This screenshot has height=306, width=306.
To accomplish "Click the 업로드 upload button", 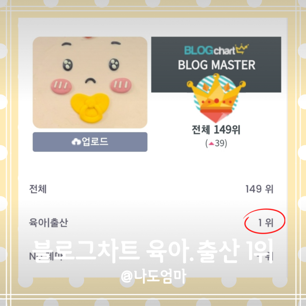I will [x=90, y=142].
